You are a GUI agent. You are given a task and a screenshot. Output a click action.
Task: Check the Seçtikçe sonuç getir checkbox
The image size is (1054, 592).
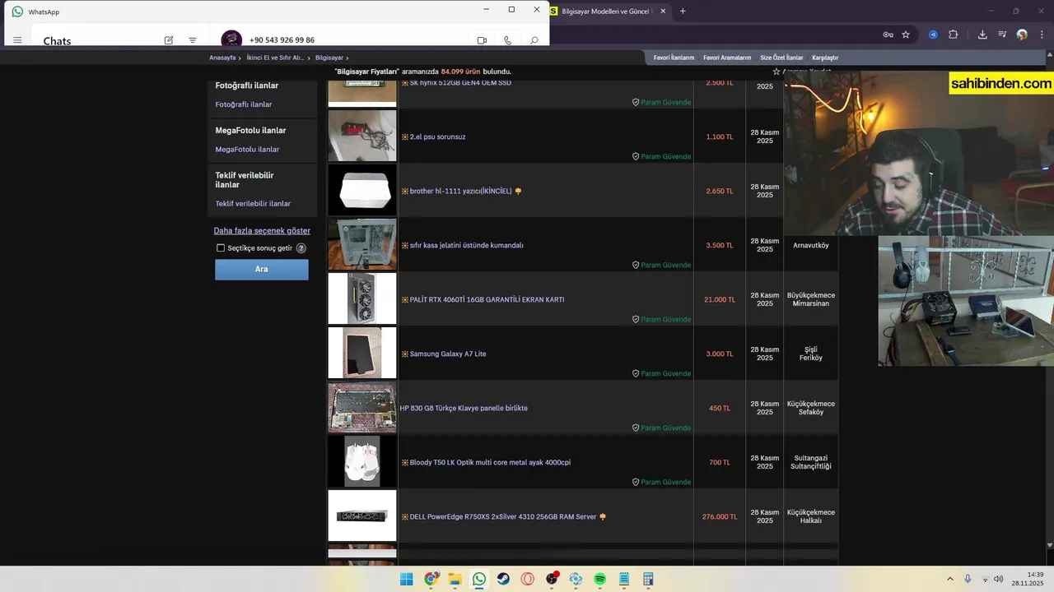pos(221,247)
